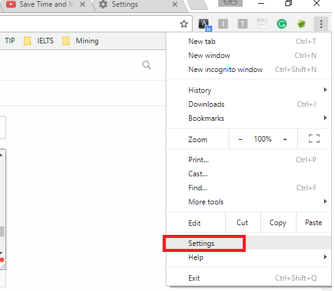
Task: Close the Save Time YouTube tab
Action: coord(83,4)
